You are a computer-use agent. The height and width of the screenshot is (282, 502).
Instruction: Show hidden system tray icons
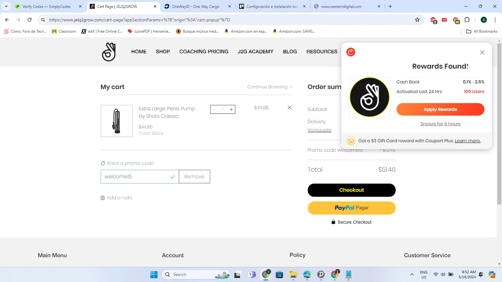coord(412,275)
